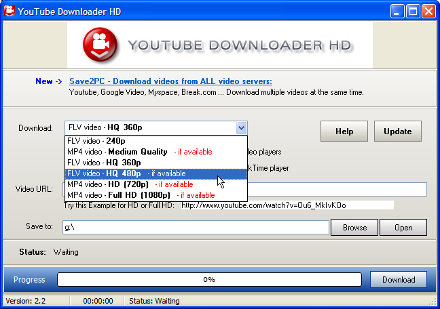Open the save folder with Open button

coord(403,228)
